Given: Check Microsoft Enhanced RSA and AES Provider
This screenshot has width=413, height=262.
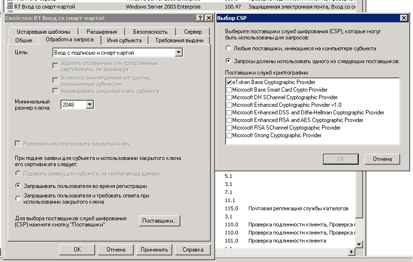Looking at the screenshot, I should point(229,120).
